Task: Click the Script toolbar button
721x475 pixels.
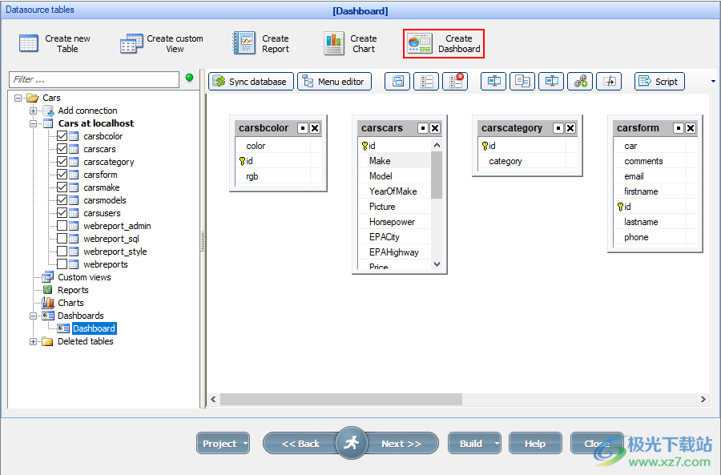Action: point(659,82)
